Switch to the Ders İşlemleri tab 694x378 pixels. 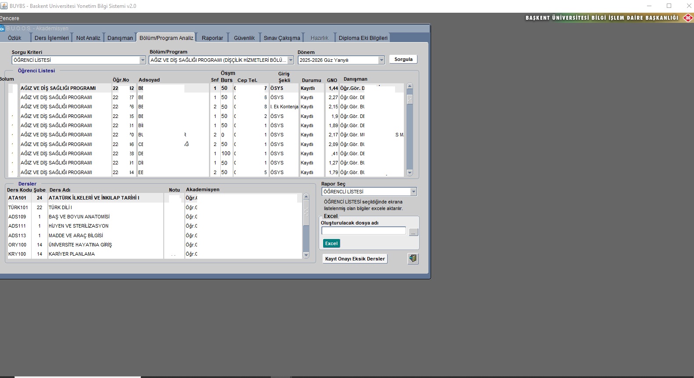click(52, 38)
